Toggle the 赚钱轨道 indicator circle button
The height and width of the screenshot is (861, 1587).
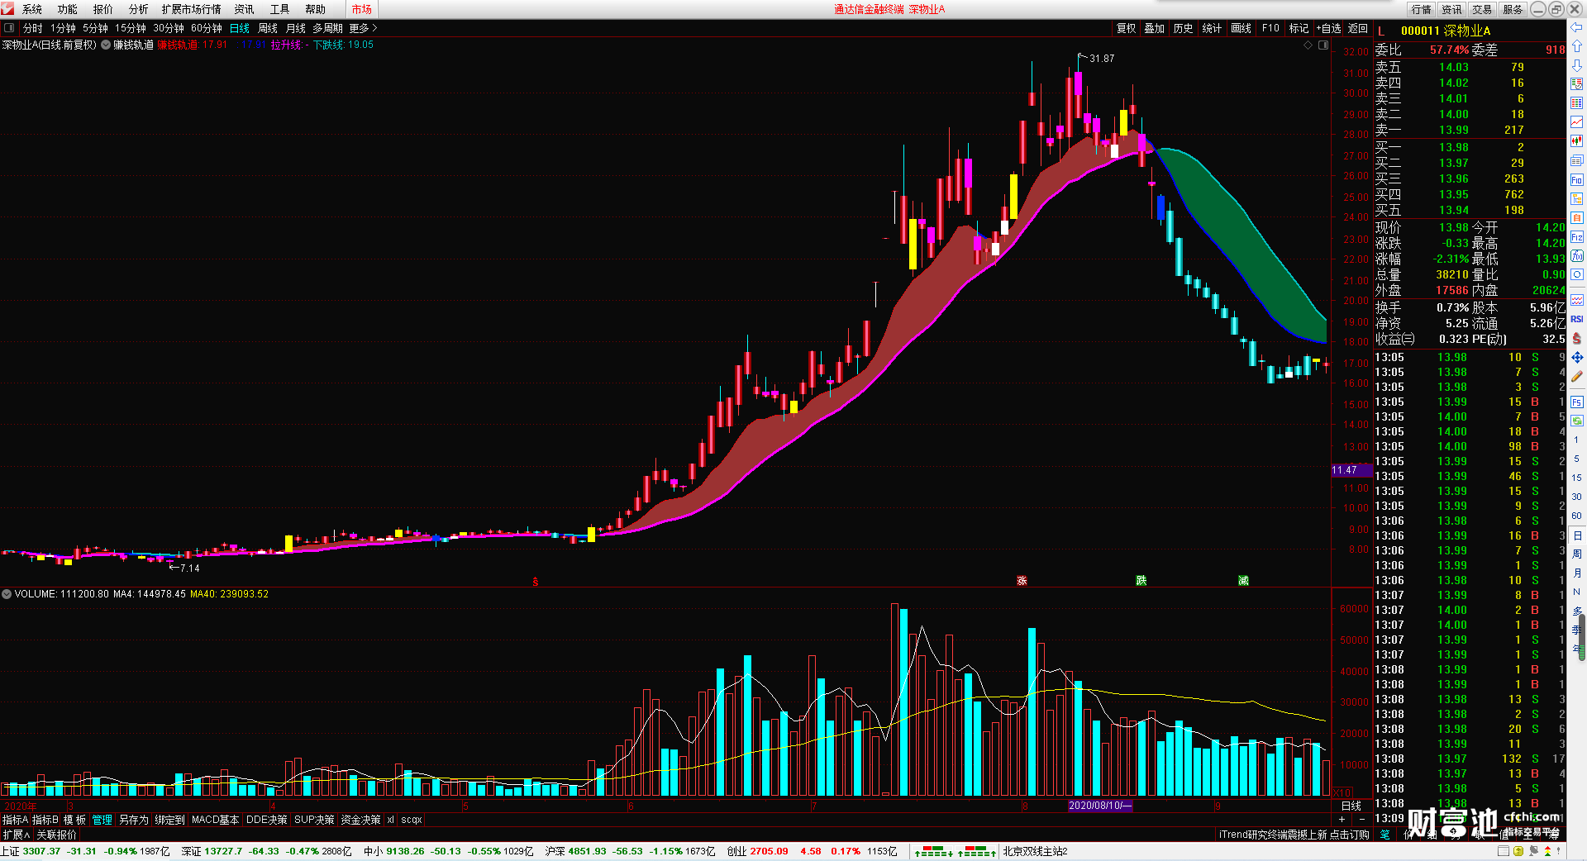point(106,45)
